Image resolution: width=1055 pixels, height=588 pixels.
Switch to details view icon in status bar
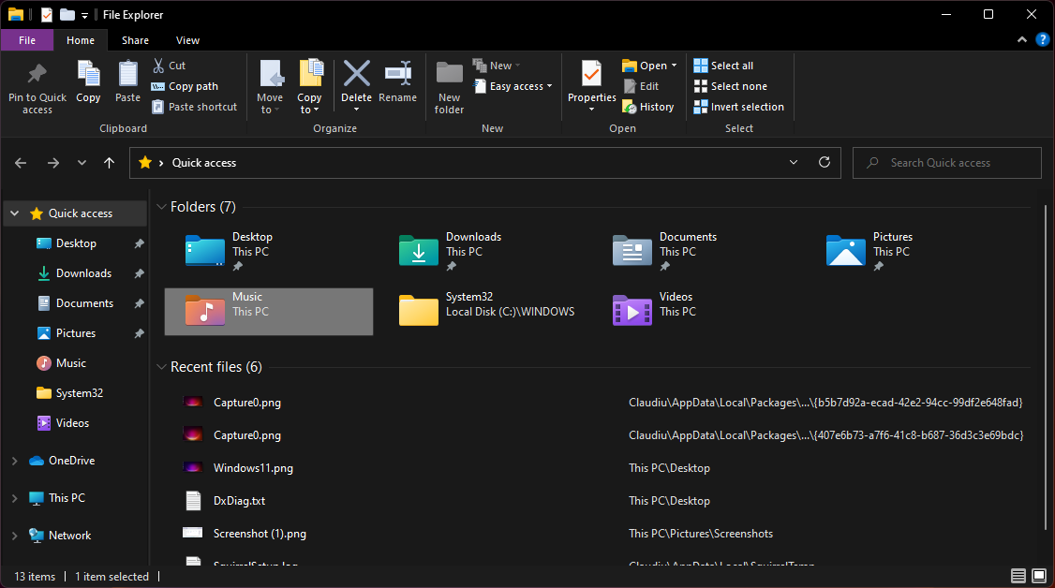pos(1018,576)
